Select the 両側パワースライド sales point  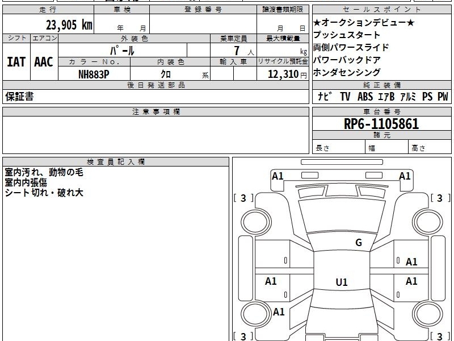pyautogui.click(x=351, y=47)
